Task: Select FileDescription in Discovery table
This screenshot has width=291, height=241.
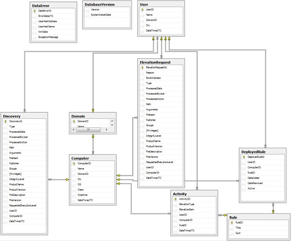Action: click(x=25, y=195)
